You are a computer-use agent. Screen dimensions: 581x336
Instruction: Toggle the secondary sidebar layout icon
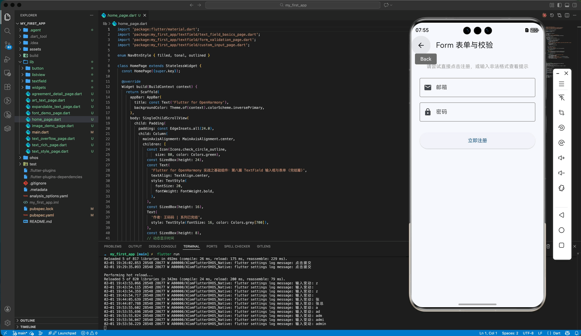coord(575,5)
